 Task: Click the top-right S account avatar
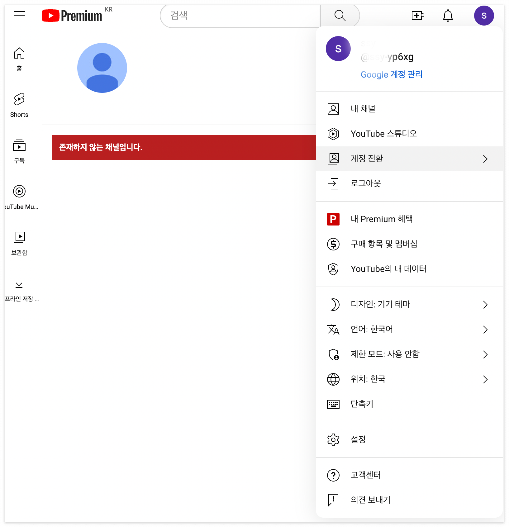(x=484, y=16)
